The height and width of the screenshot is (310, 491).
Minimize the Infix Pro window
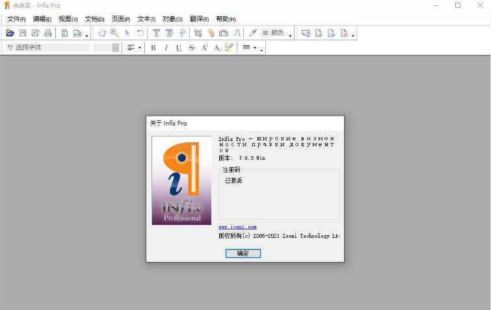point(436,5)
